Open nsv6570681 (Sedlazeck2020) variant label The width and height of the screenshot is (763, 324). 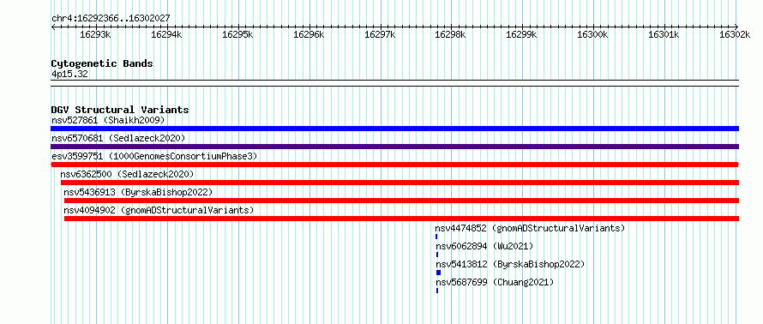click(x=118, y=138)
